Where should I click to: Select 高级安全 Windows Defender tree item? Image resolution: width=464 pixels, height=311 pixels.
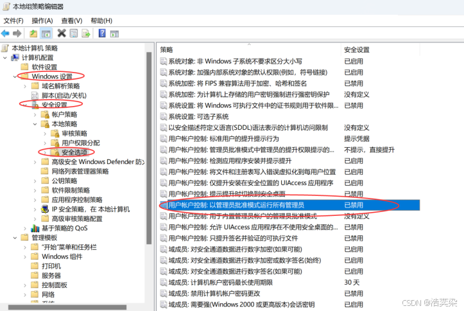98,162
